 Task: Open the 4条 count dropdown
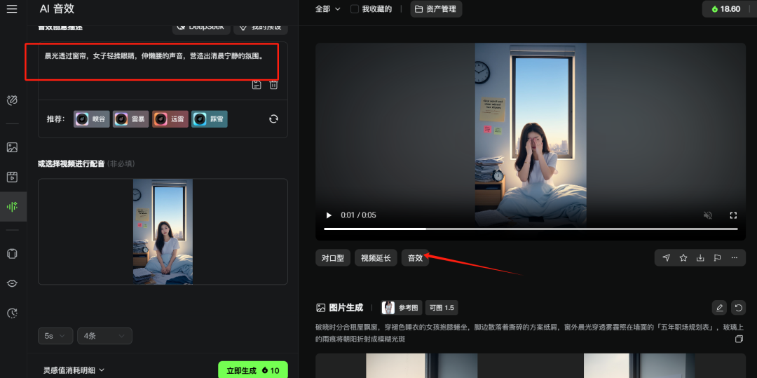coord(104,336)
